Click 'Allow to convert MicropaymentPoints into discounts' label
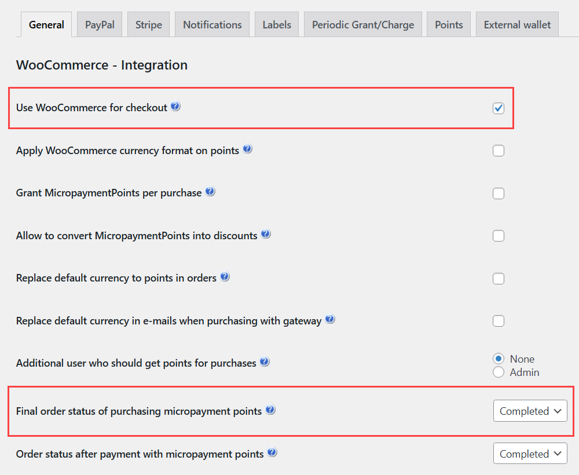The height and width of the screenshot is (475, 579). pos(137,236)
